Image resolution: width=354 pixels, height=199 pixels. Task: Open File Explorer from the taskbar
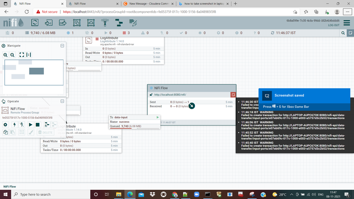pos(118,194)
